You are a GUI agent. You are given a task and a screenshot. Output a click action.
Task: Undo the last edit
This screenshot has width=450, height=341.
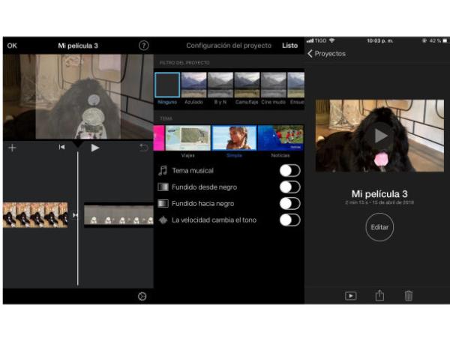tap(143, 148)
